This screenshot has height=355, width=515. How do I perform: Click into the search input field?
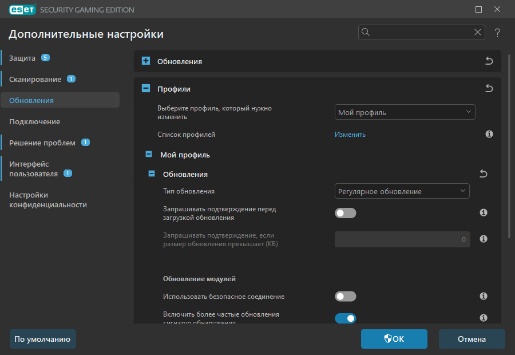click(421, 32)
